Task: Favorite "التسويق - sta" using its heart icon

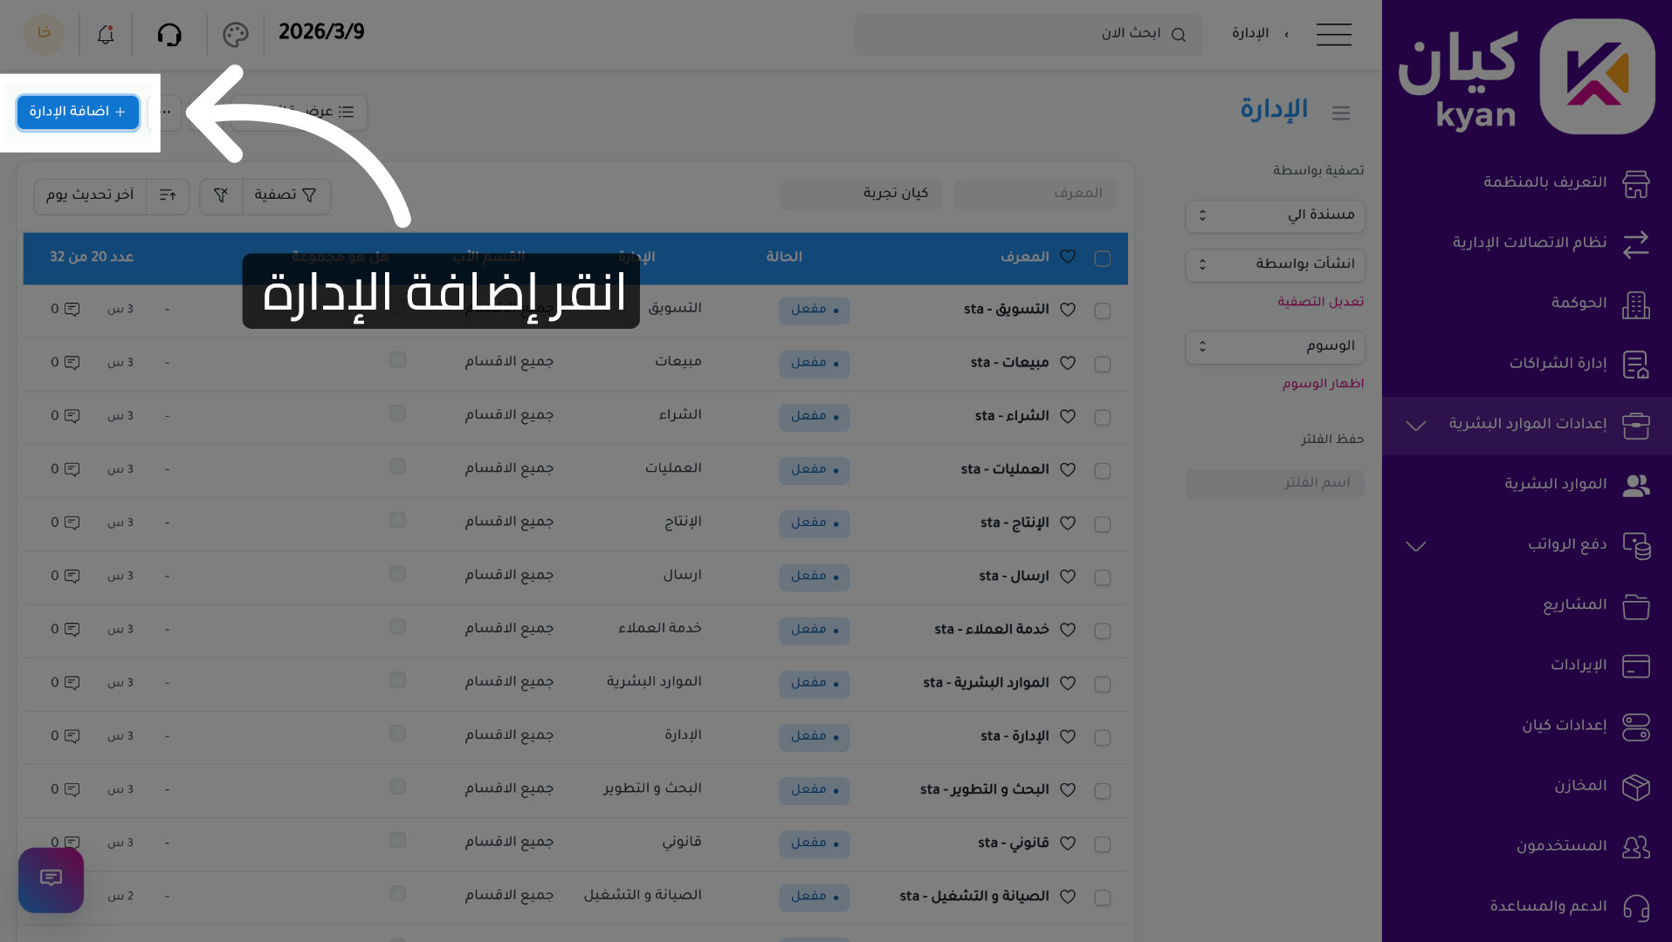Action: coord(1067,310)
